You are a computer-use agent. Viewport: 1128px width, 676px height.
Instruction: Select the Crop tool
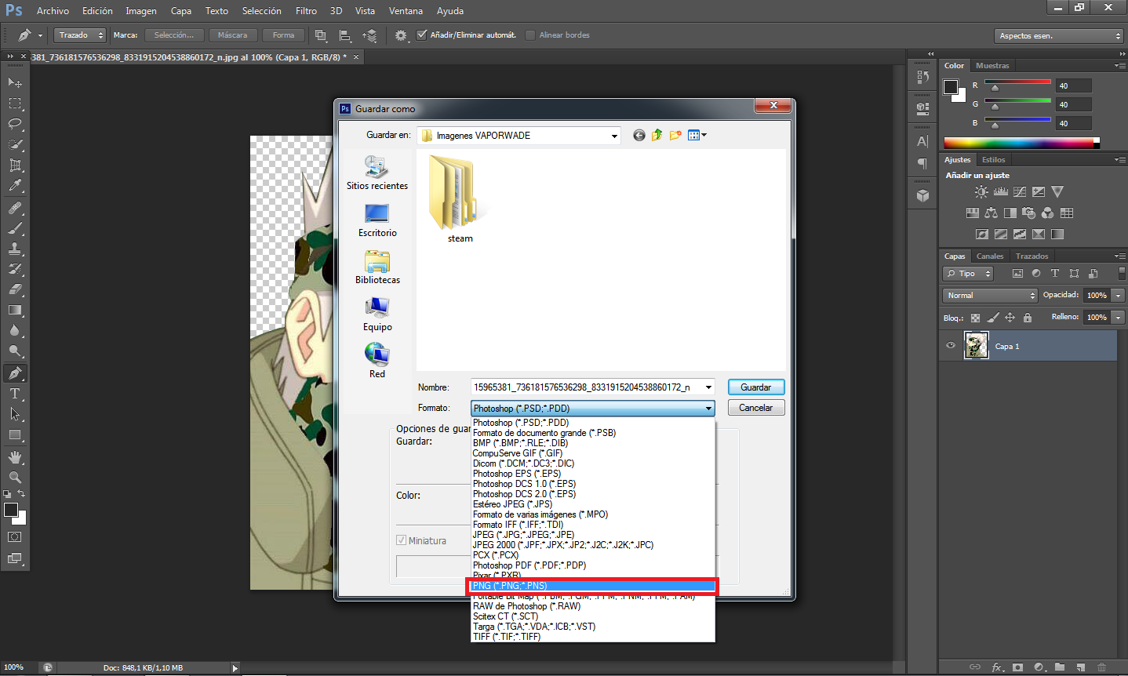point(15,165)
